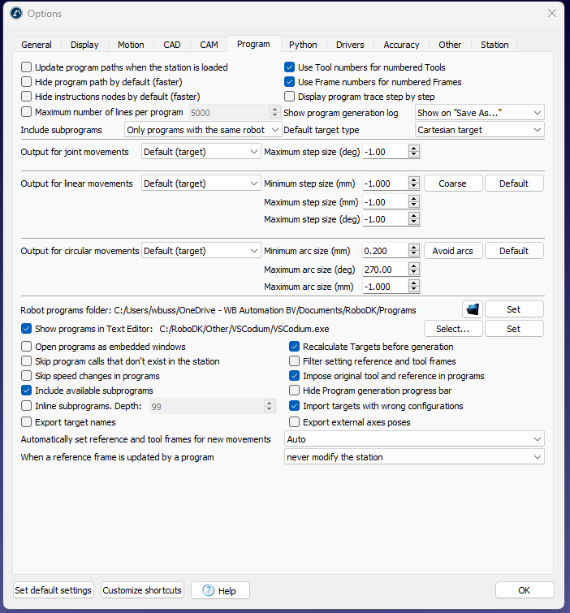
Task: Click the Avoid arcs button
Action: pos(453,251)
